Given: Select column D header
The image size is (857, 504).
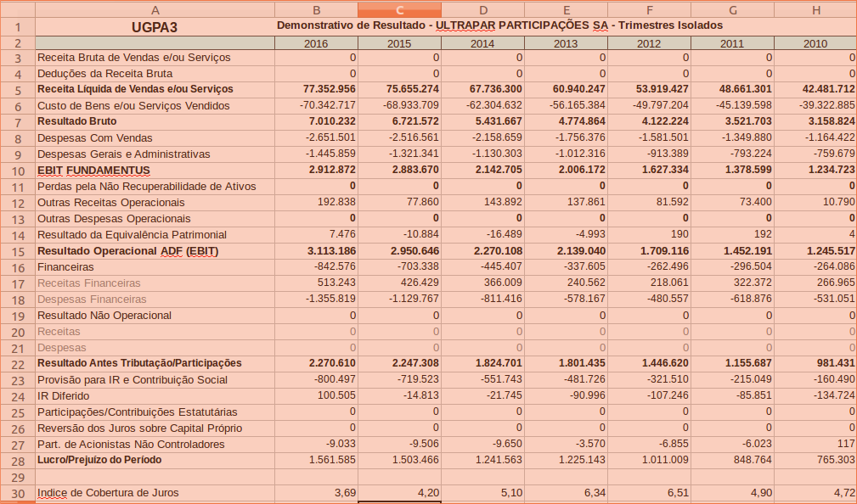Looking at the screenshot, I should [482, 10].
